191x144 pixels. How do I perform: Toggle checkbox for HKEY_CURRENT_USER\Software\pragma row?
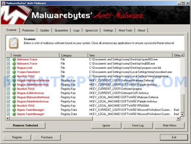(x=8, y=89)
